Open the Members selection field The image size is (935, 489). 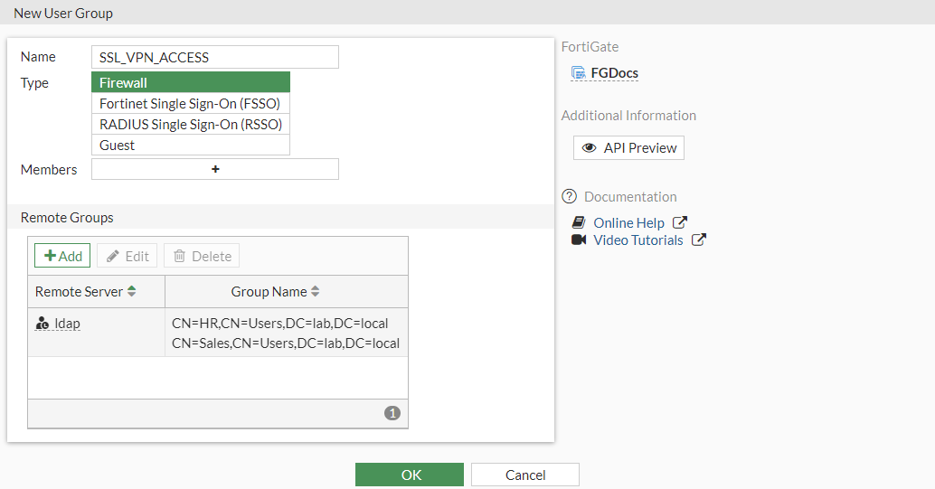pos(215,169)
